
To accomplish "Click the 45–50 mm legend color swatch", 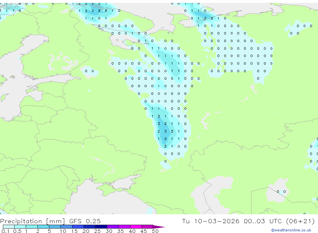I will pyautogui.click(x=148, y=227).
